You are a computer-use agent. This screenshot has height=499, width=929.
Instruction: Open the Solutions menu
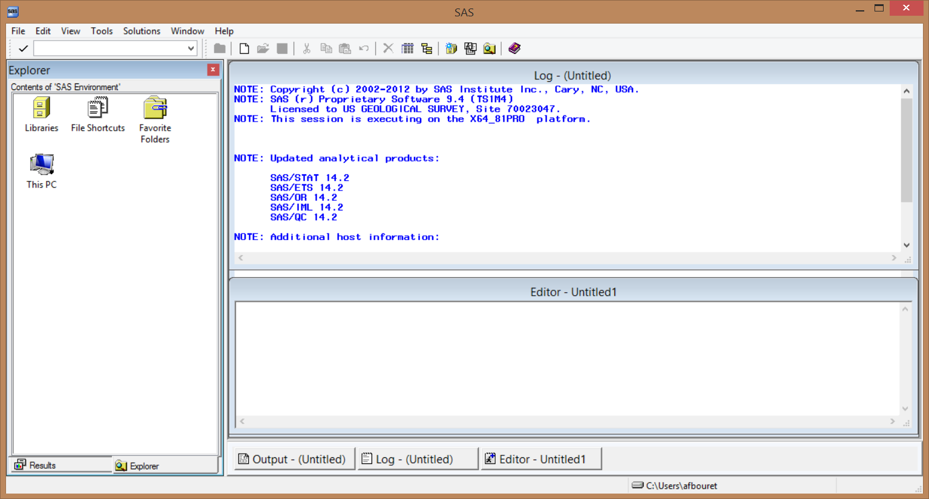(x=142, y=31)
